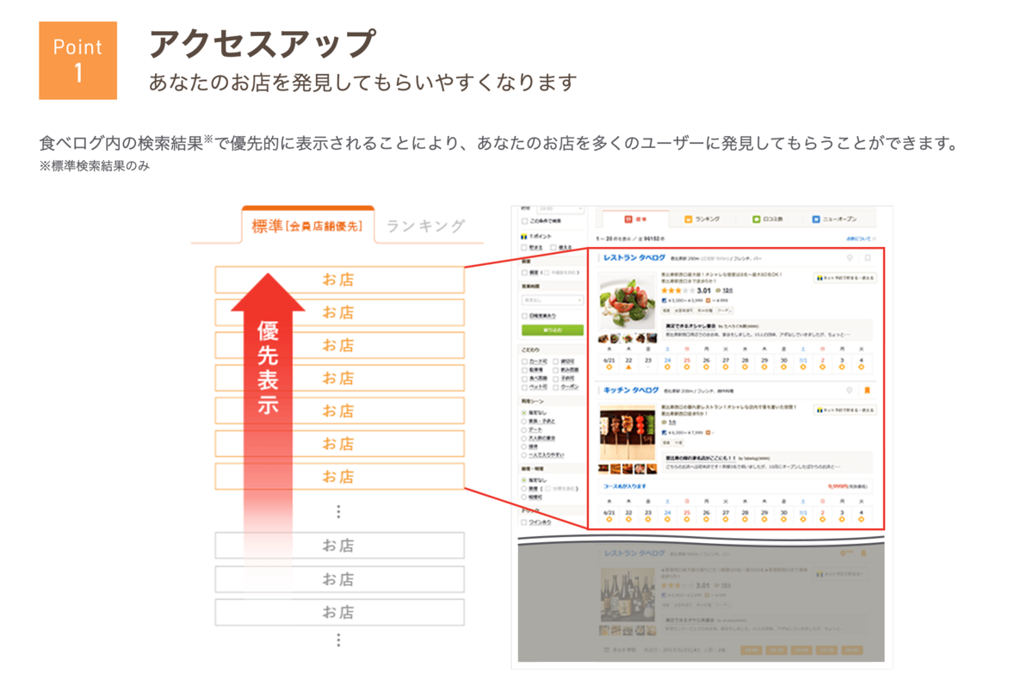Open the レストラン タベログ restaurant link
1033x685 pixels.
(x=634, y=257)
